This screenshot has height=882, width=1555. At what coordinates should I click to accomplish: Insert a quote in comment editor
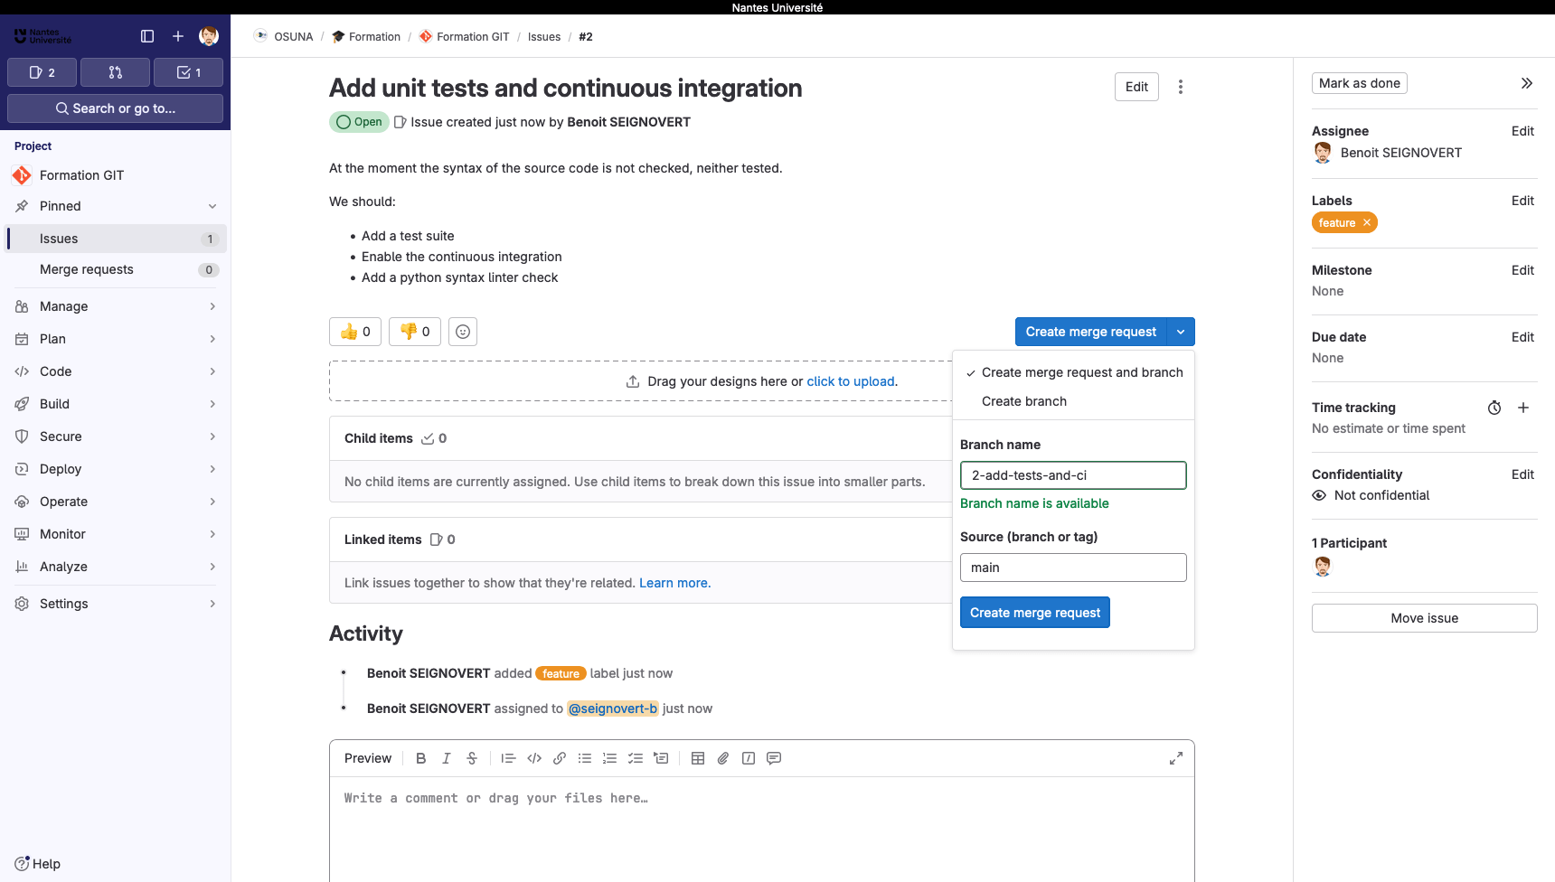click(508, 758)
